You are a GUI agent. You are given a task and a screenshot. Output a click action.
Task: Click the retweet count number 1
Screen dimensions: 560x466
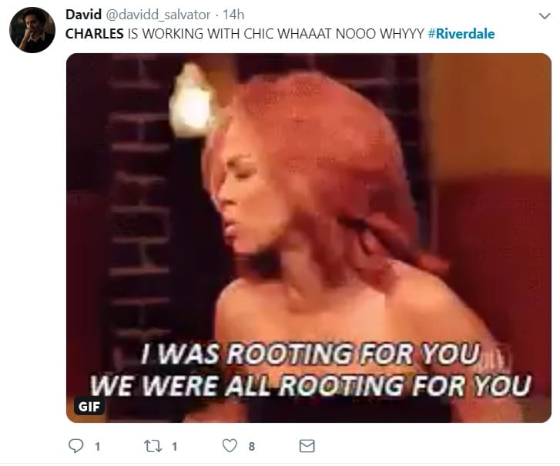pos(175,447)
